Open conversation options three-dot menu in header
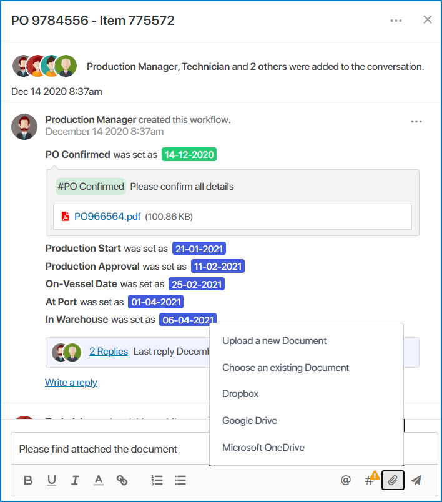Image resolution: width=442 pixels, height=502 pixels. click(396, 20)
